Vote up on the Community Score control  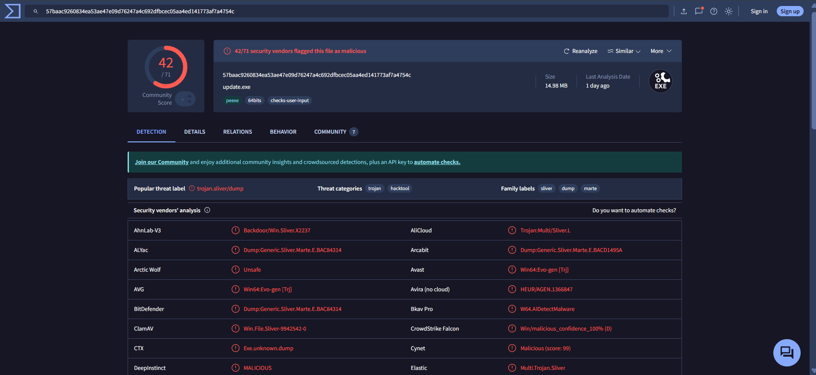189,96
